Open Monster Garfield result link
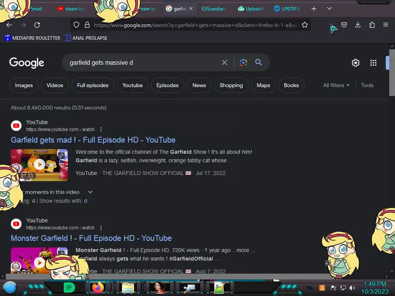This screenshot has width=395, height=296. pos(91,238)
